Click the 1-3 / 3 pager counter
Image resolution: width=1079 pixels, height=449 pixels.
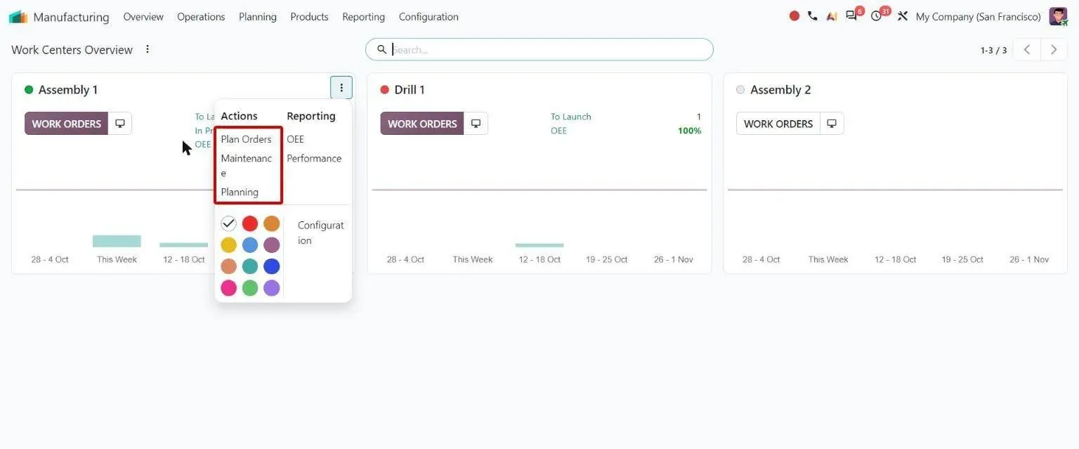point(993,50)
